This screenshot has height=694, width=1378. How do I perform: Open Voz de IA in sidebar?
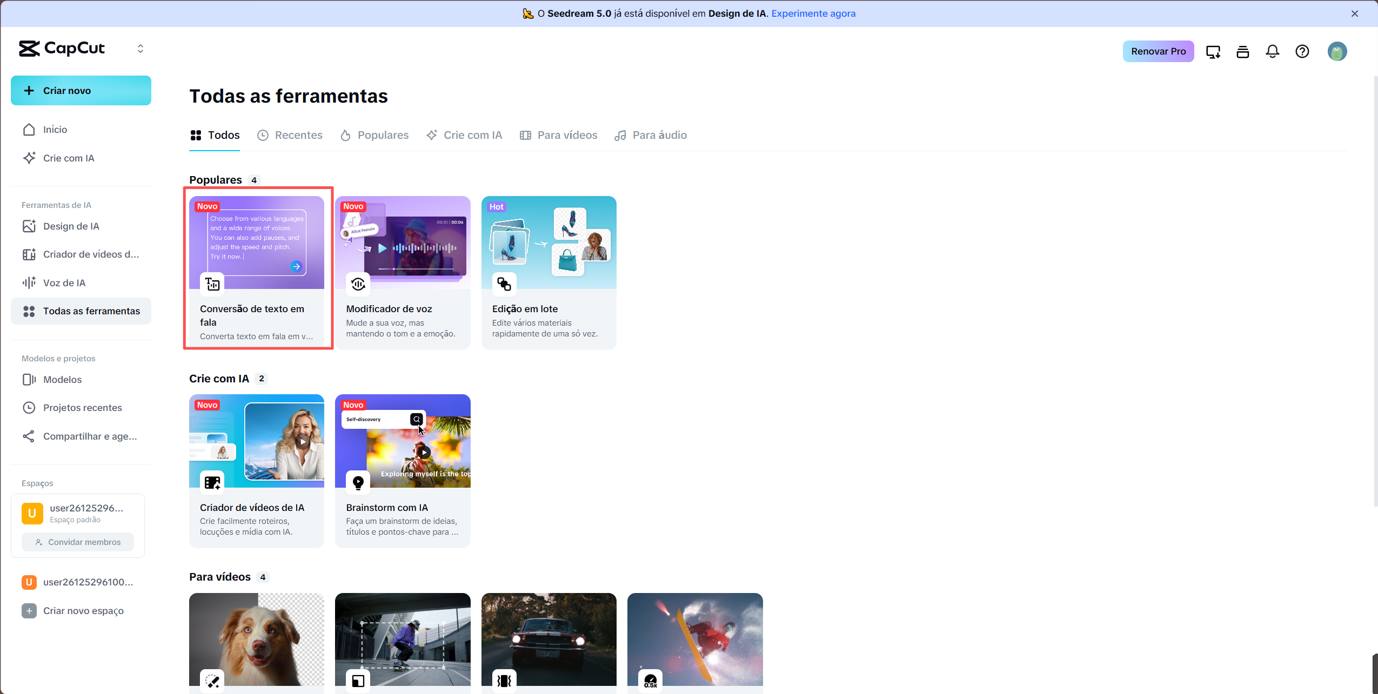pos(64,283)
